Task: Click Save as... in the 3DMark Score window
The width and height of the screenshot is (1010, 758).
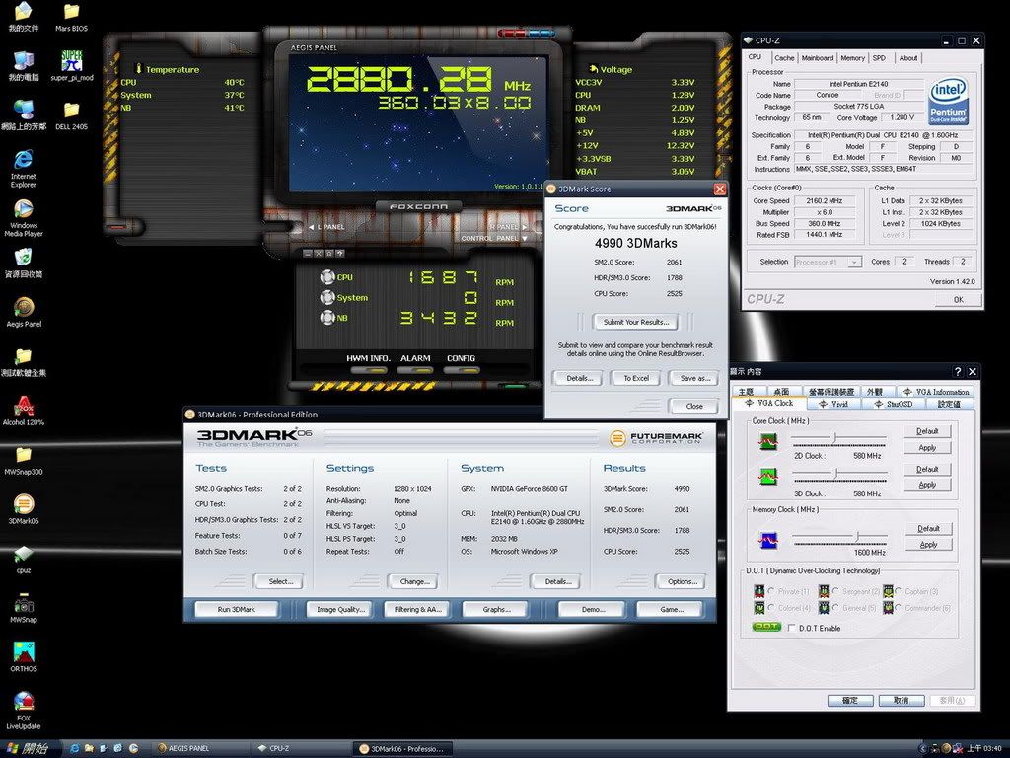Action: [695, 378]
